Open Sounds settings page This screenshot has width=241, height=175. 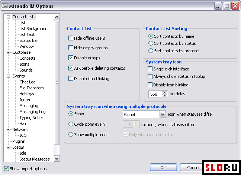pyautogui.click(x=26, y=70)
